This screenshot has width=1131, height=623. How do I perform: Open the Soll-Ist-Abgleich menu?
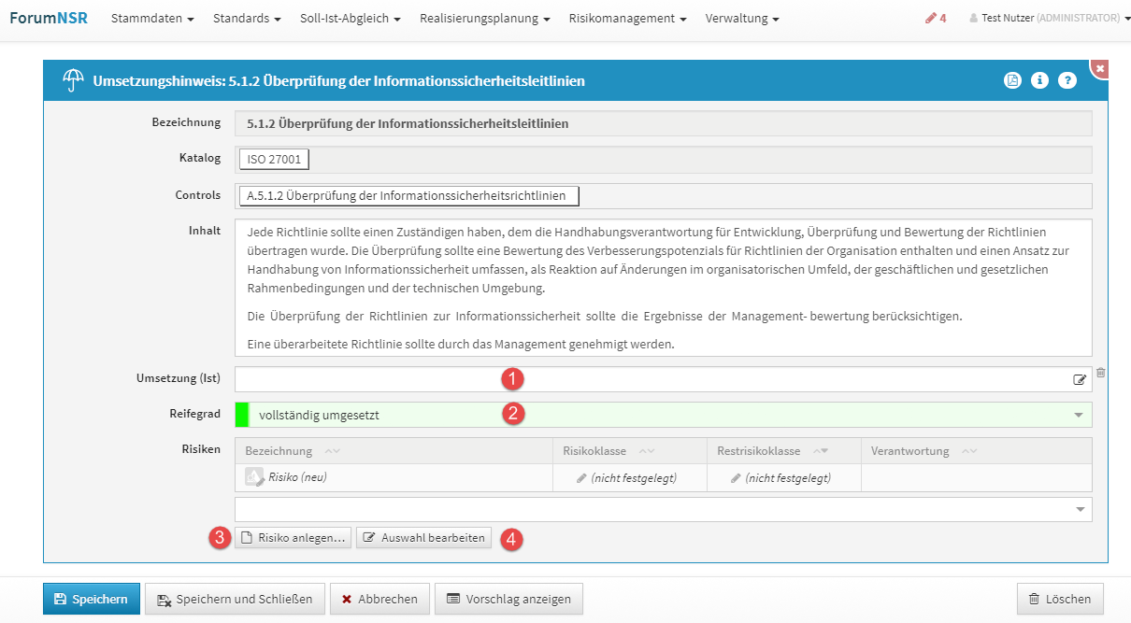(x=351, y=19)
